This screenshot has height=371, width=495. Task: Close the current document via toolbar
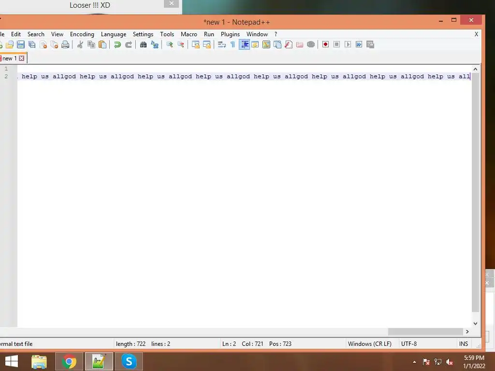[x=43, y=44]
